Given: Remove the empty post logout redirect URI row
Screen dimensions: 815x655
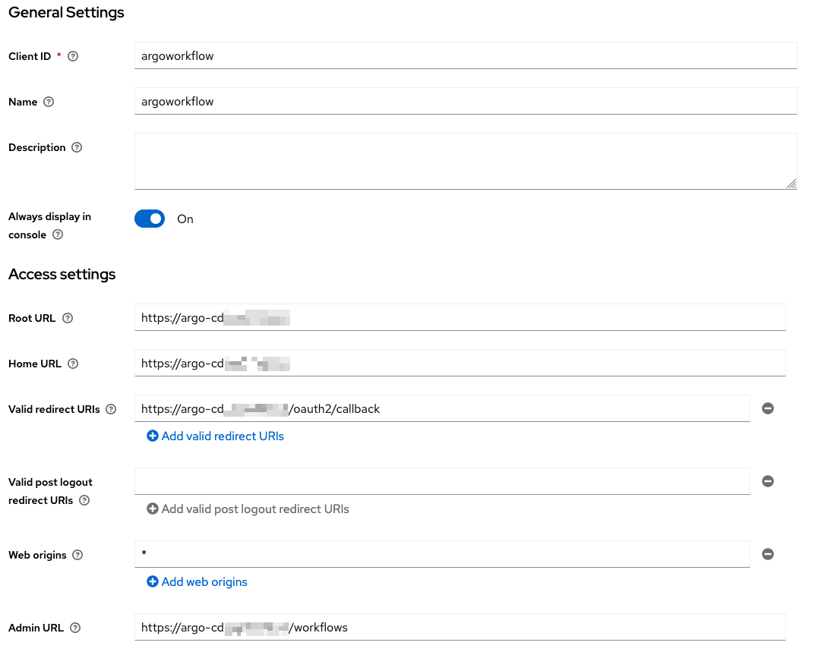Looking at the screenshot, I should pyautogui.click(x=768, y=481).
